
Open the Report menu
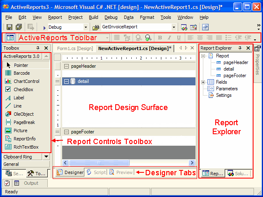click(55, 17)
